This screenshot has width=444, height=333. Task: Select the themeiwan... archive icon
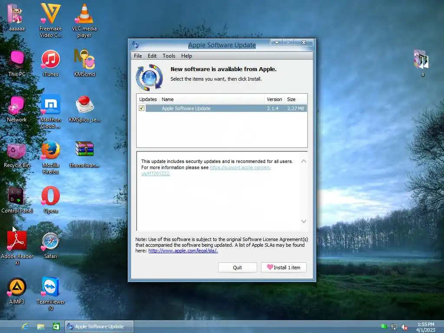click(85, 154)
